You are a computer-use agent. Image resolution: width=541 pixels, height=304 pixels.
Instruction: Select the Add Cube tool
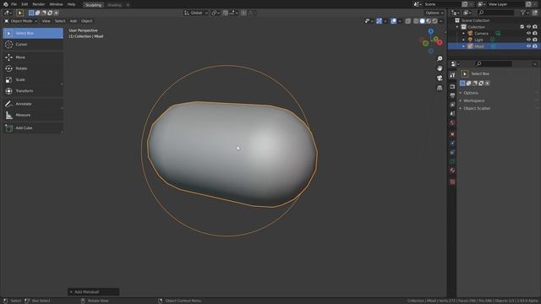pos(33,128)
